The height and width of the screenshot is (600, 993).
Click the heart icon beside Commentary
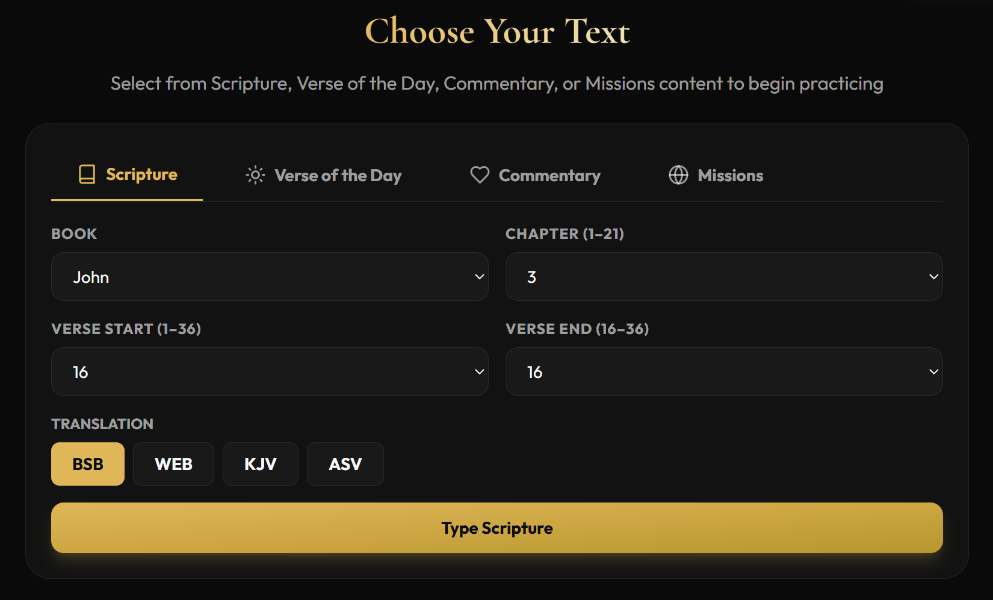coord(479,175)
